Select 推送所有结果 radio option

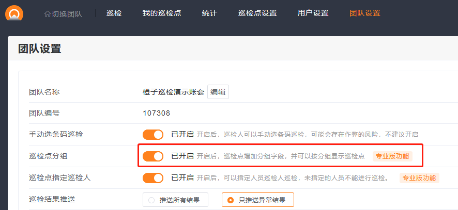coord(176,200)
